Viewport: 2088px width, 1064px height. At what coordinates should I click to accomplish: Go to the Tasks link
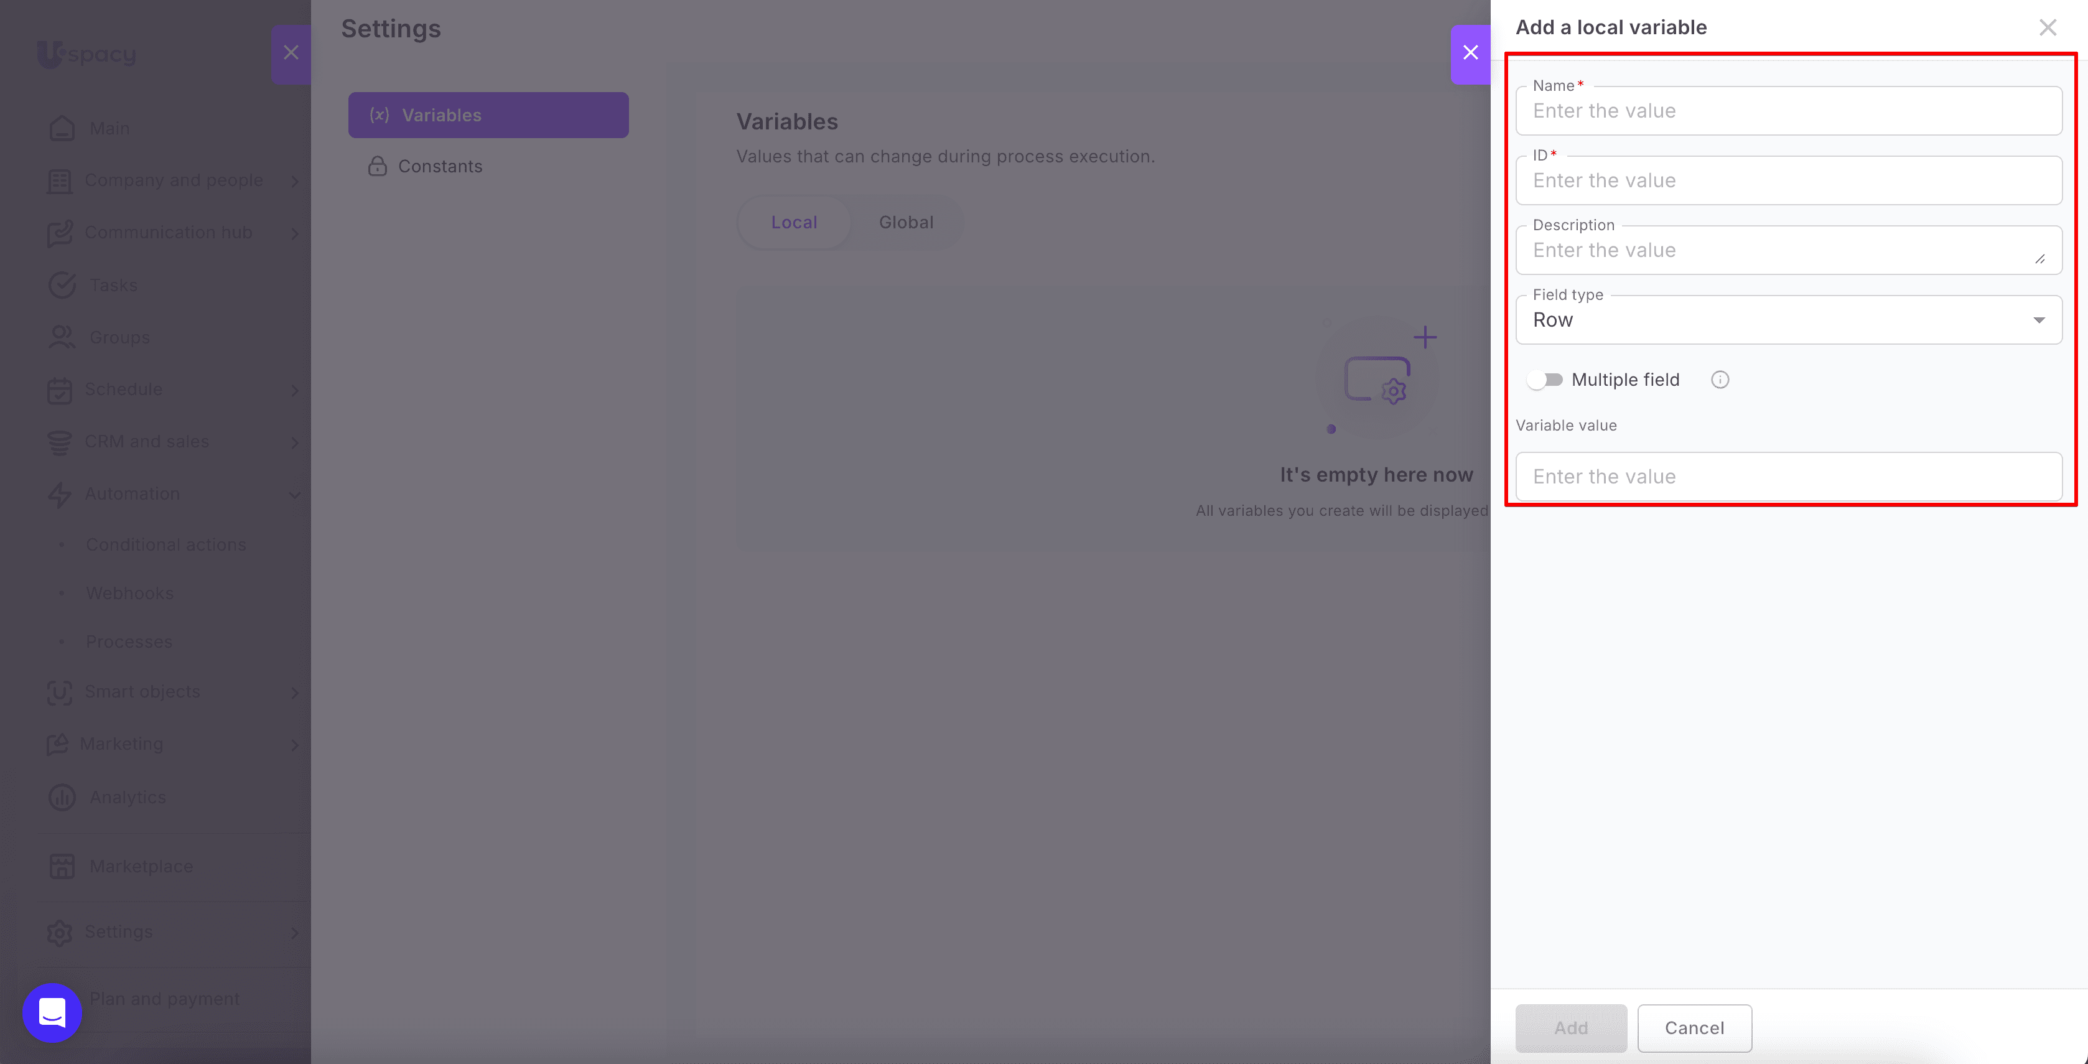coord(113,285)
